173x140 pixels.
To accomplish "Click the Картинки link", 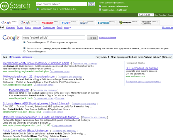I will coord(11,28).
